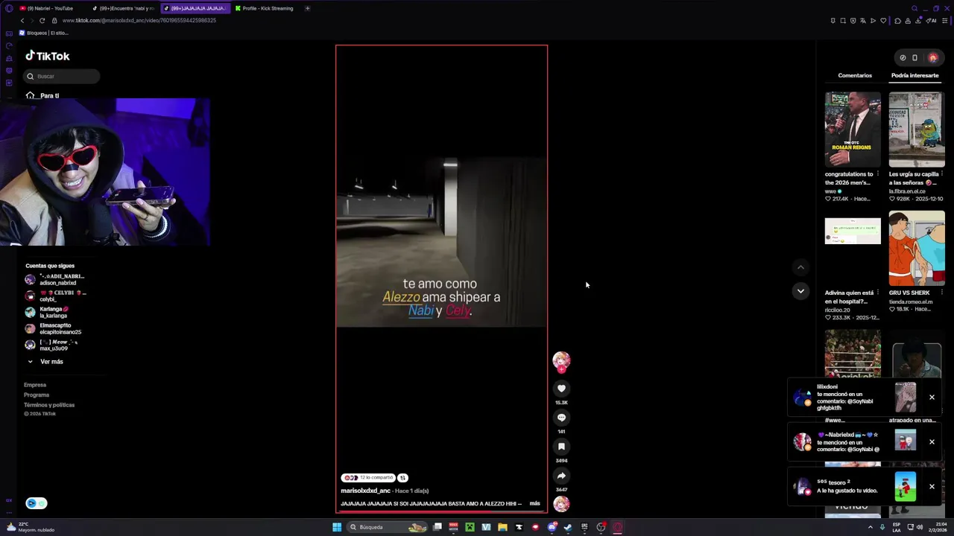954x536 pixels.
Task: Open the Para ti home feed
Action: 42,95
